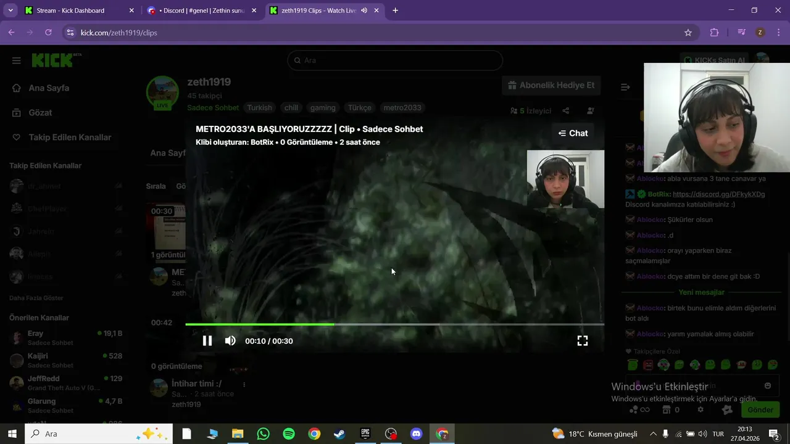Mute the clip with the speaker icon
Viewport: 790px width, 444px height.
click(230, 341)
